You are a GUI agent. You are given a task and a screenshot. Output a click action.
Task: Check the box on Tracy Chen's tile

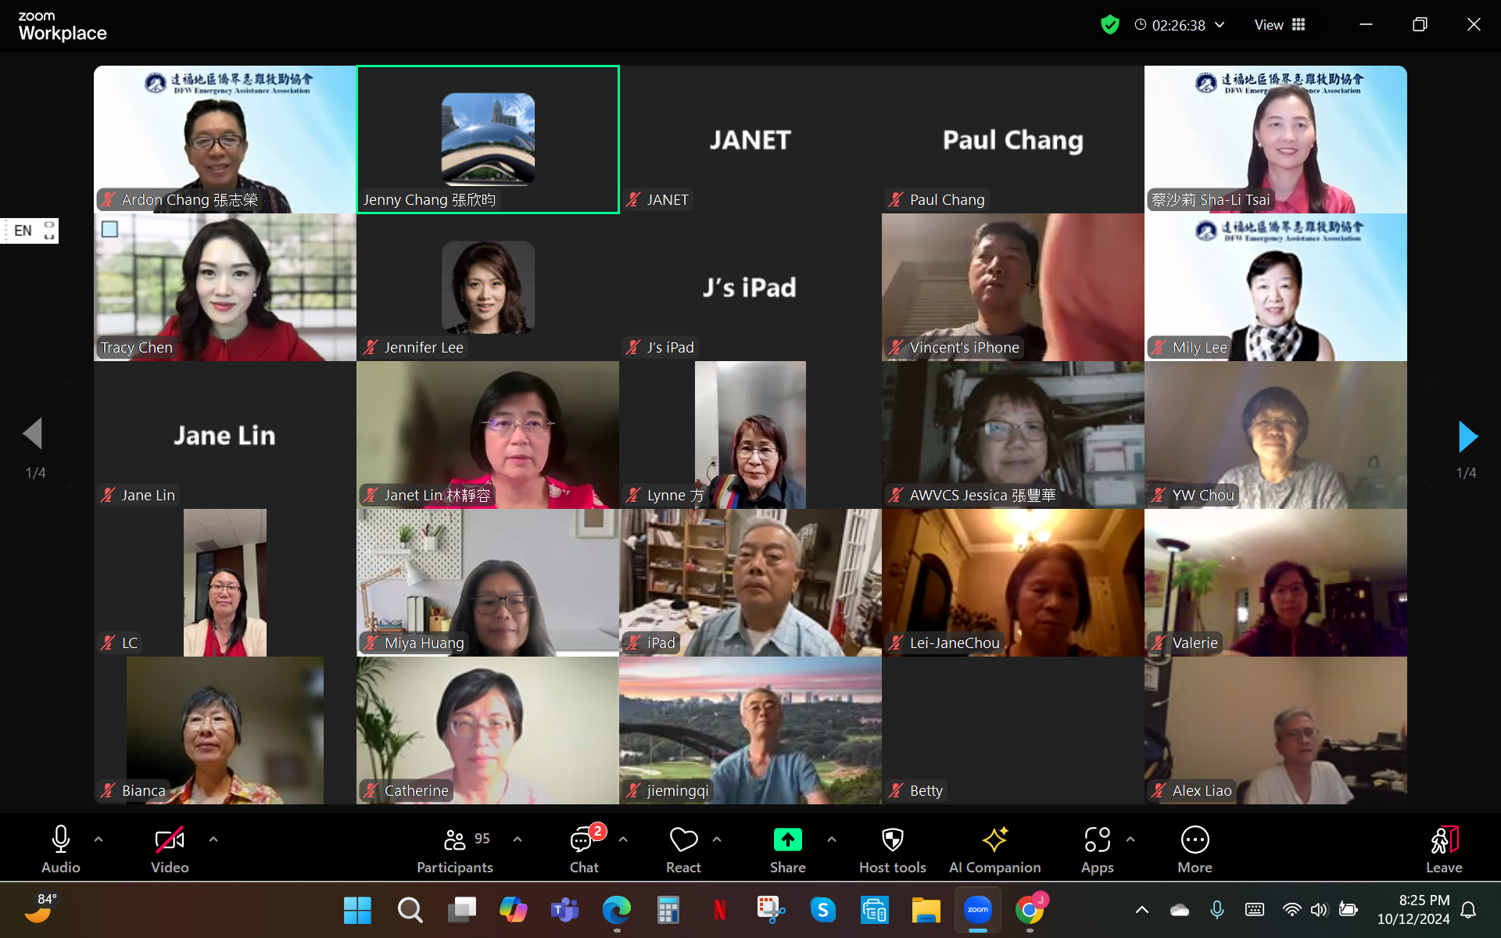[110, 229]
